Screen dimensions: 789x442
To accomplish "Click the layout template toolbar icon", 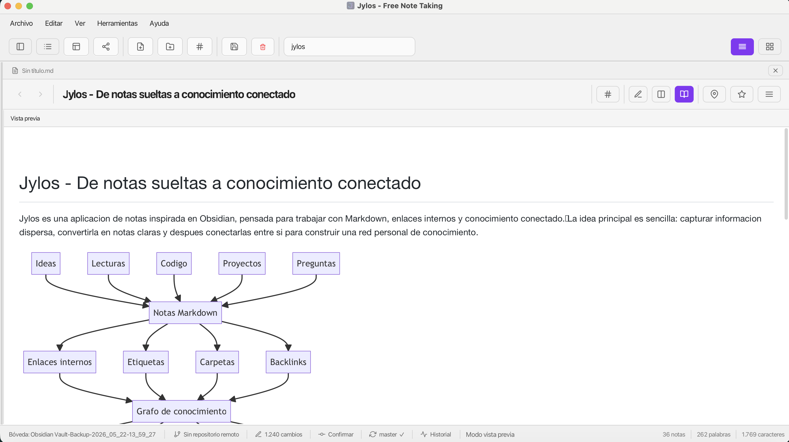I will [x=76, y=47].
